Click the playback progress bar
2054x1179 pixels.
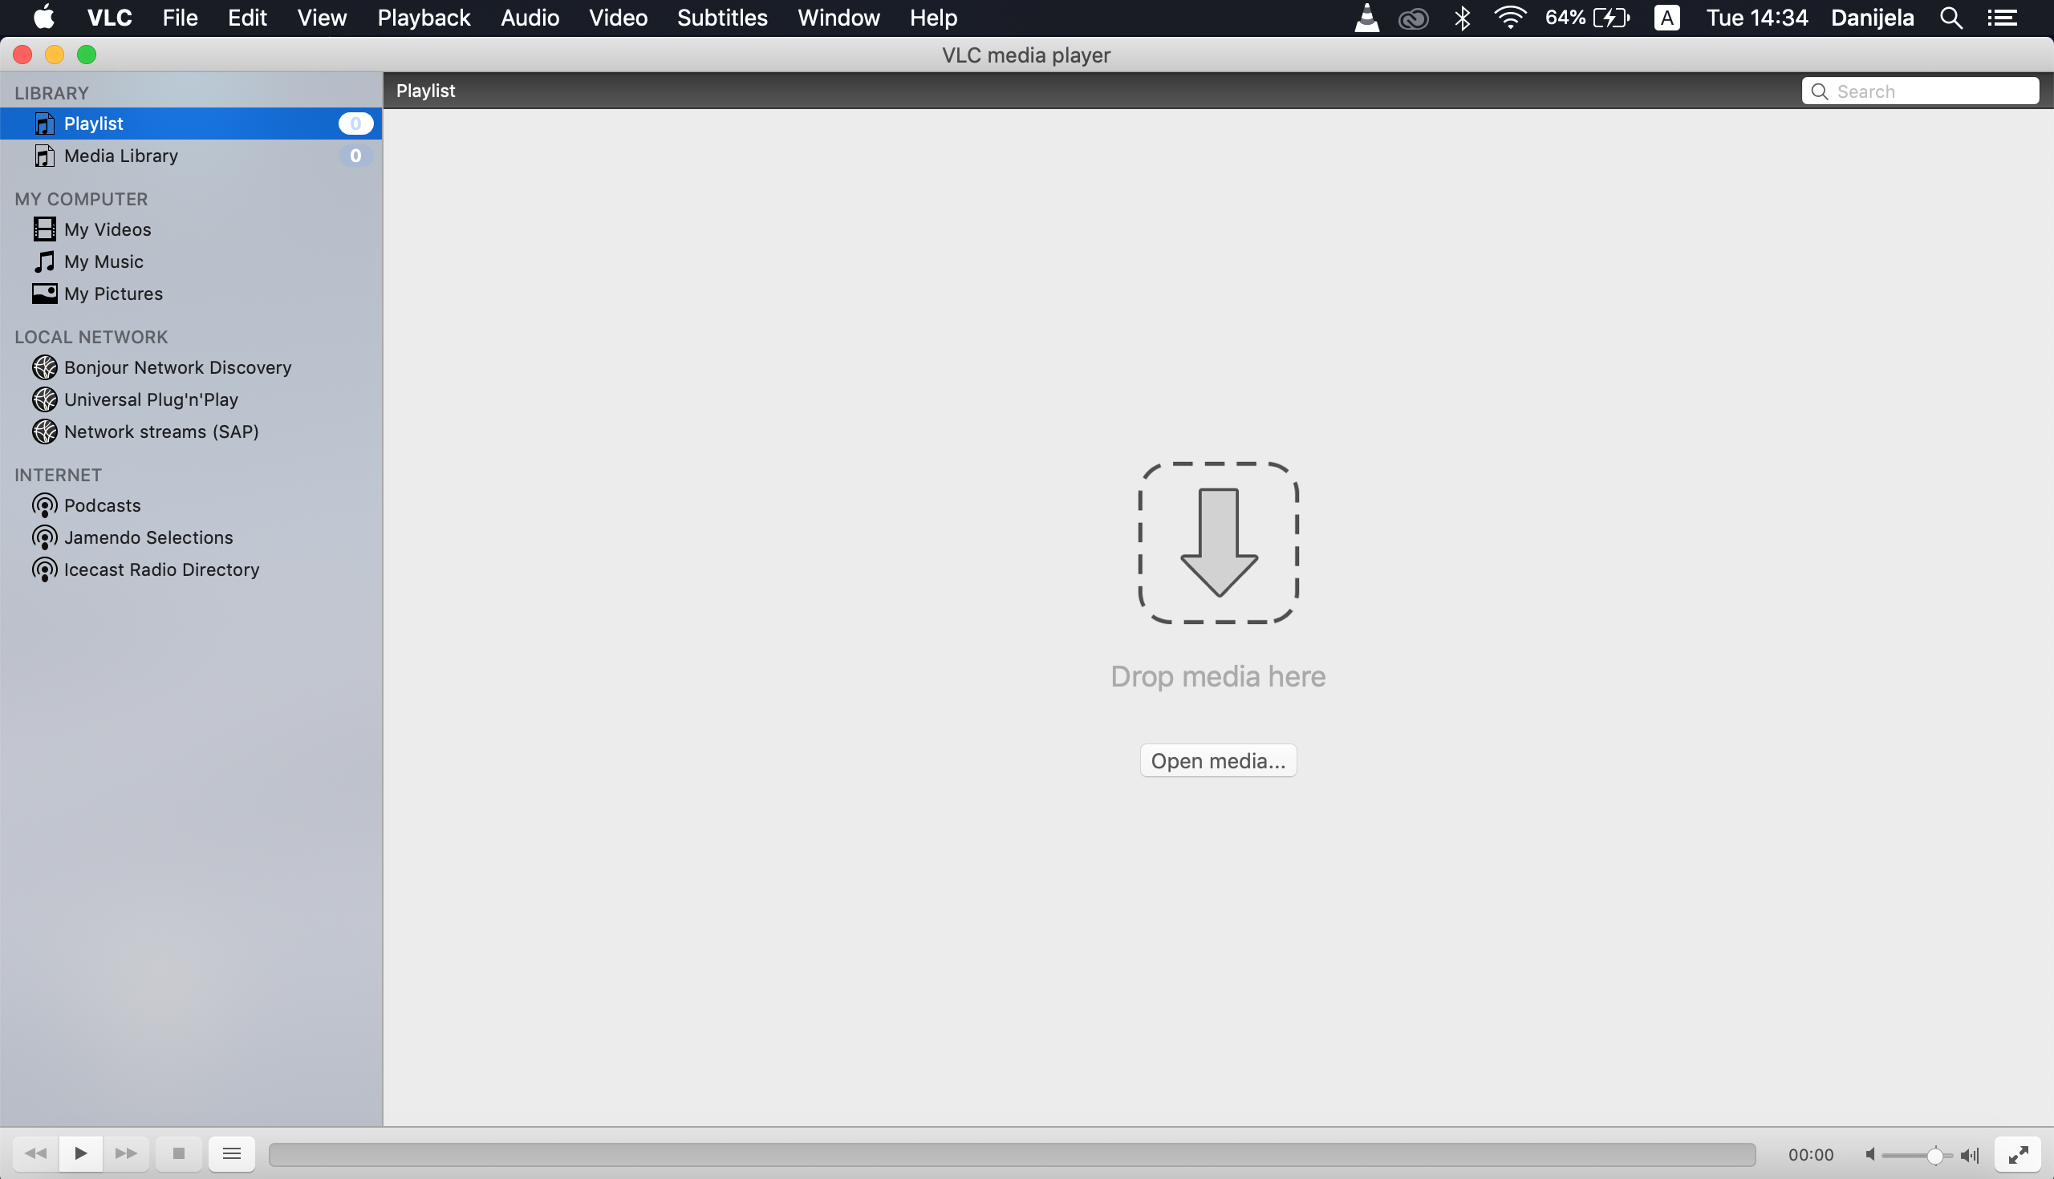pyautogui.click(x=1011, y=1154)
